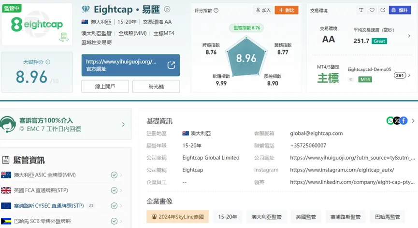The image size is (418, 228).
Task: Click the play circle icon after 易匯
Action: pyautogui.click(x=167, y=9)
